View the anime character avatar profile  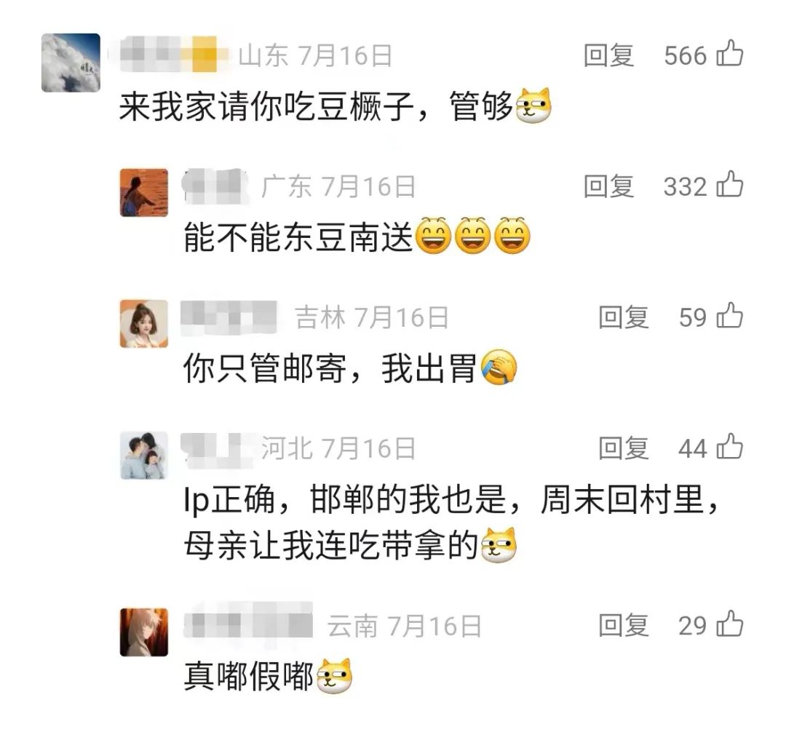coord(144,632)
